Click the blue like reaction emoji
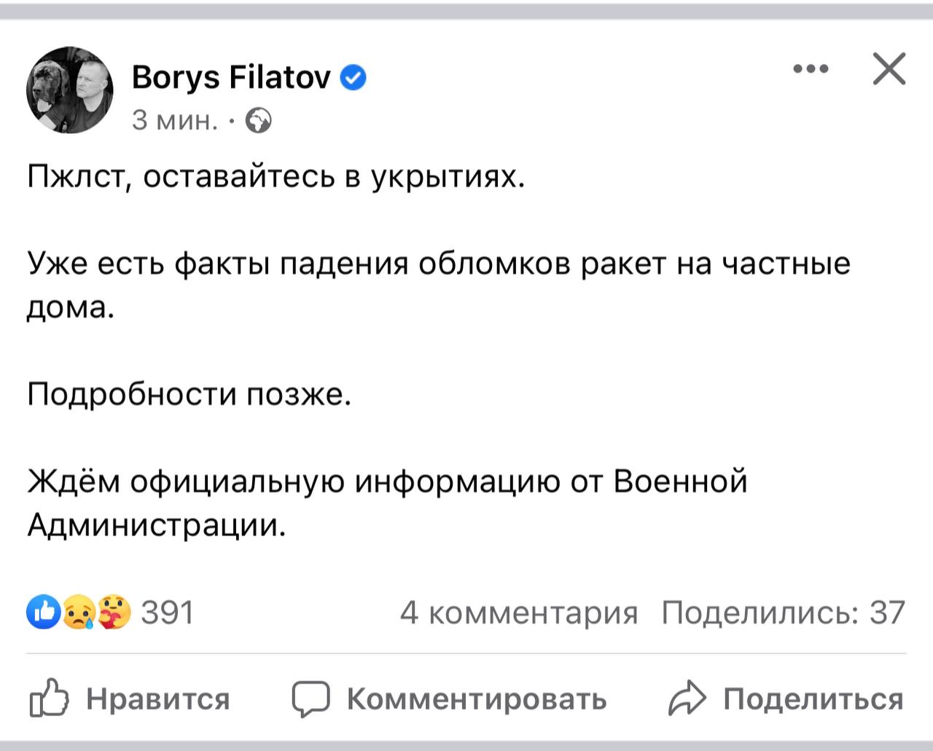Viewport: 933px width, 751px height. pos(43,612)
